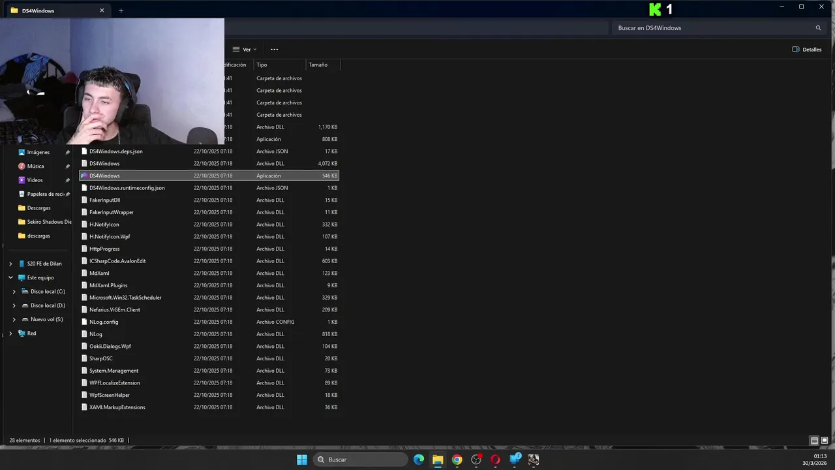Select the MdXaml DLL row of 123 KB

[x=209, y=273]
